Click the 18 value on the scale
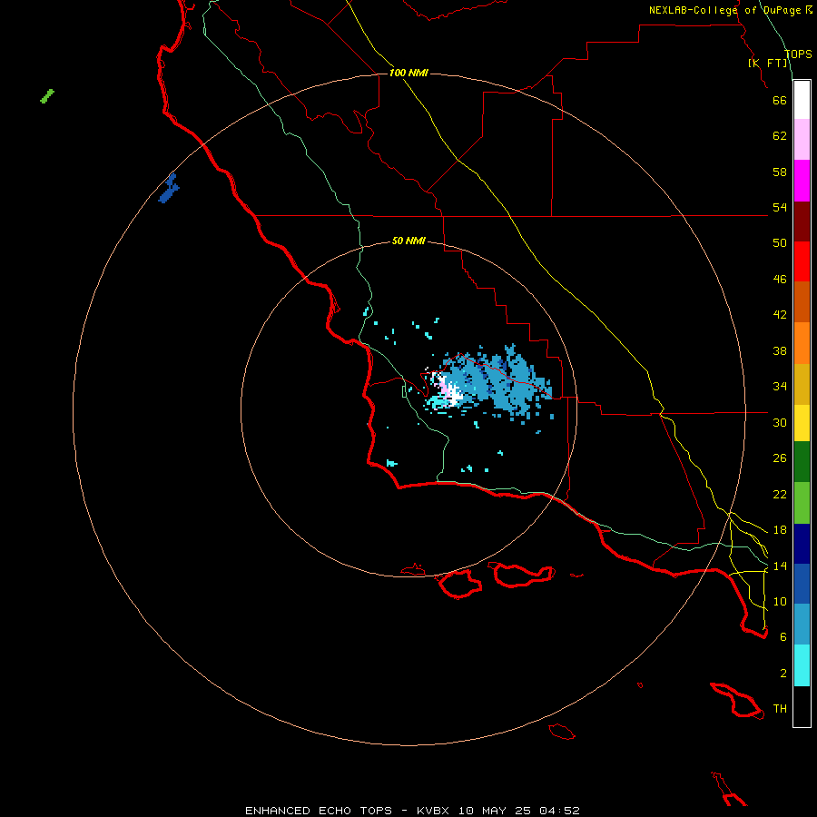Screen dimensions: 817x817 (780, 530)
